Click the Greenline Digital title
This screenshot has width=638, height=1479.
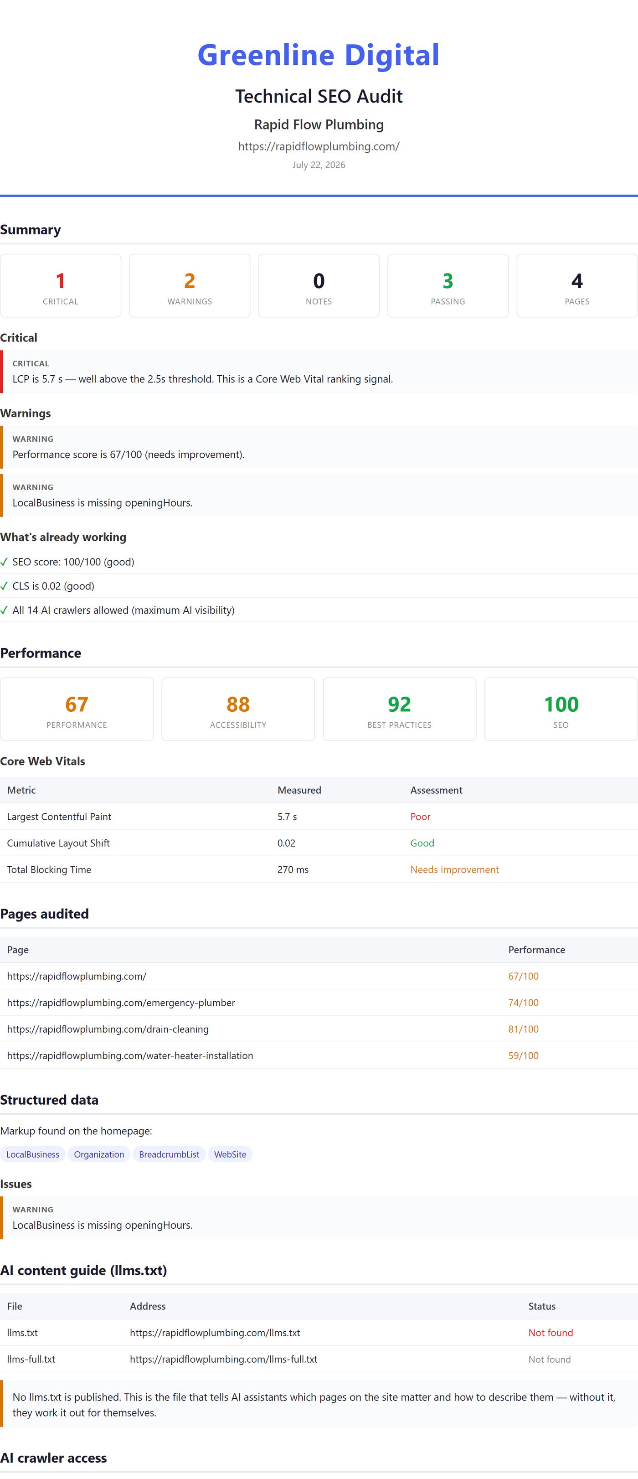319,55
